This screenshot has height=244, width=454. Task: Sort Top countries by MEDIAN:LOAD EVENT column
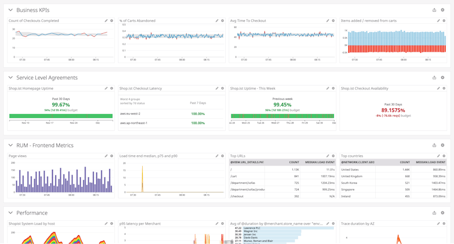[430, 162]
